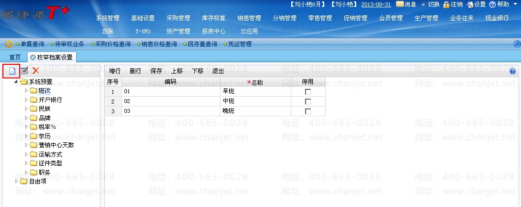The width and height of the screenshot is (521, 207).
Task: Expand the 班次 tree node arrow
Action: 27,90
